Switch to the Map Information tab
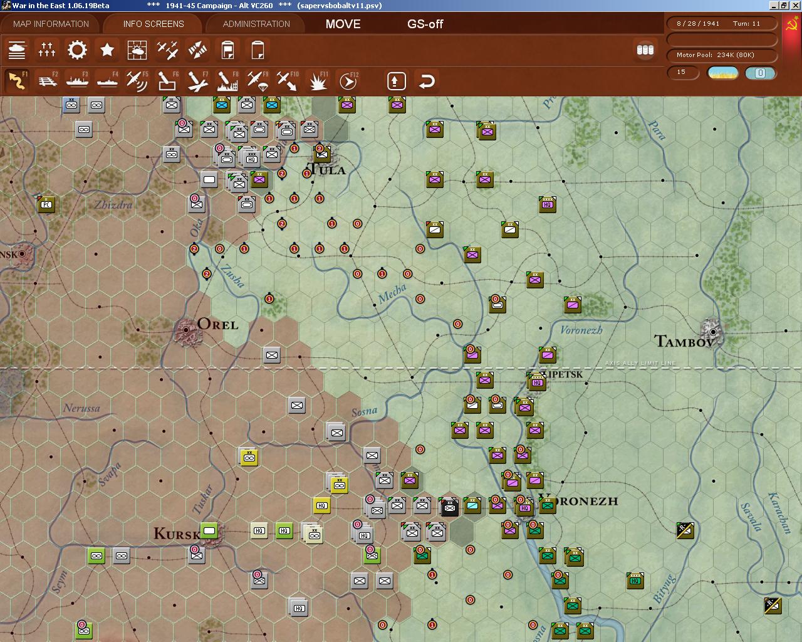This screenshot has width=802, height=642. click(51, 24)
